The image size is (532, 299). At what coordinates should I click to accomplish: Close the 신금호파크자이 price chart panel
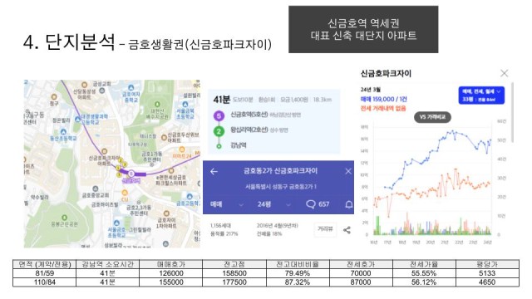(x=505, y=73)
